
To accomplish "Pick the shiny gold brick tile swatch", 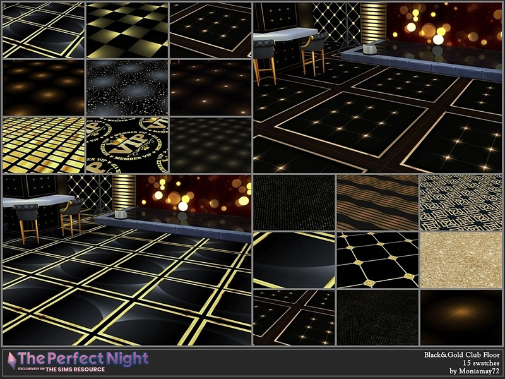I will [44, 145].
